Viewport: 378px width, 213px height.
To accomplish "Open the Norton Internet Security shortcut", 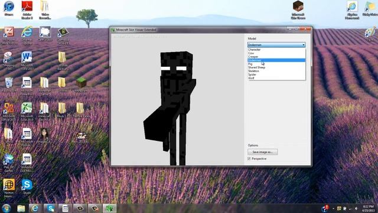I will pyautogui.click(x=9, y=188).
